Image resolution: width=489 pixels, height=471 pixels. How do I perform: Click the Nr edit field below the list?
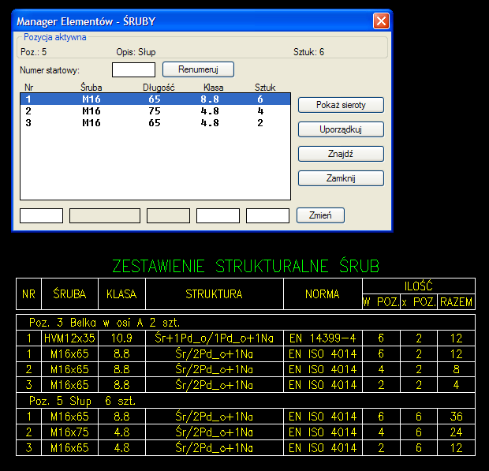[42, 215]
